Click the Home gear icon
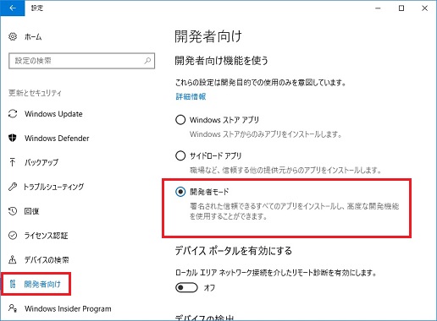 [x=13, y=36]
